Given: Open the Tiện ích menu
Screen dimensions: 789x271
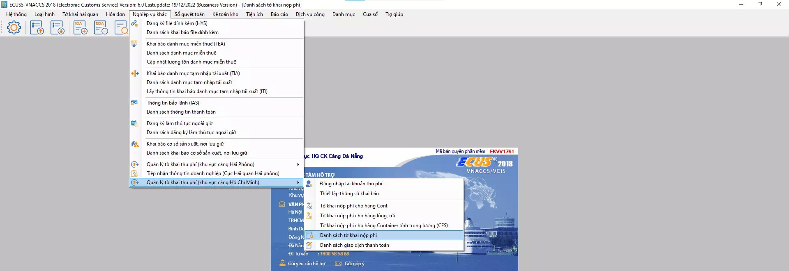Looking at the screenshot, I should pyautogui.click(x=254, y=14).
